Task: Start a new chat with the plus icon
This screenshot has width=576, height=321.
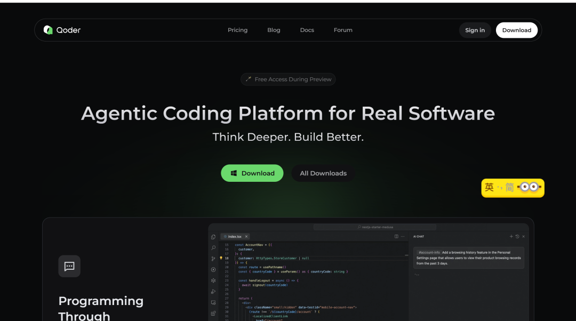Action: pyautogui.click(x=511, y=237)
